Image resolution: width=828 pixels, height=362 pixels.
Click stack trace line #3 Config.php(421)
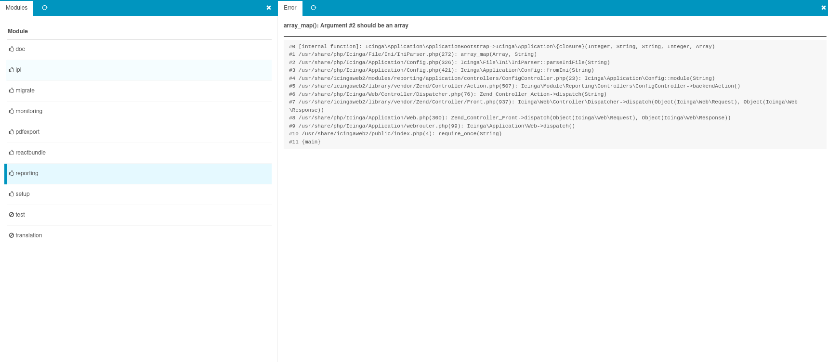442,70
